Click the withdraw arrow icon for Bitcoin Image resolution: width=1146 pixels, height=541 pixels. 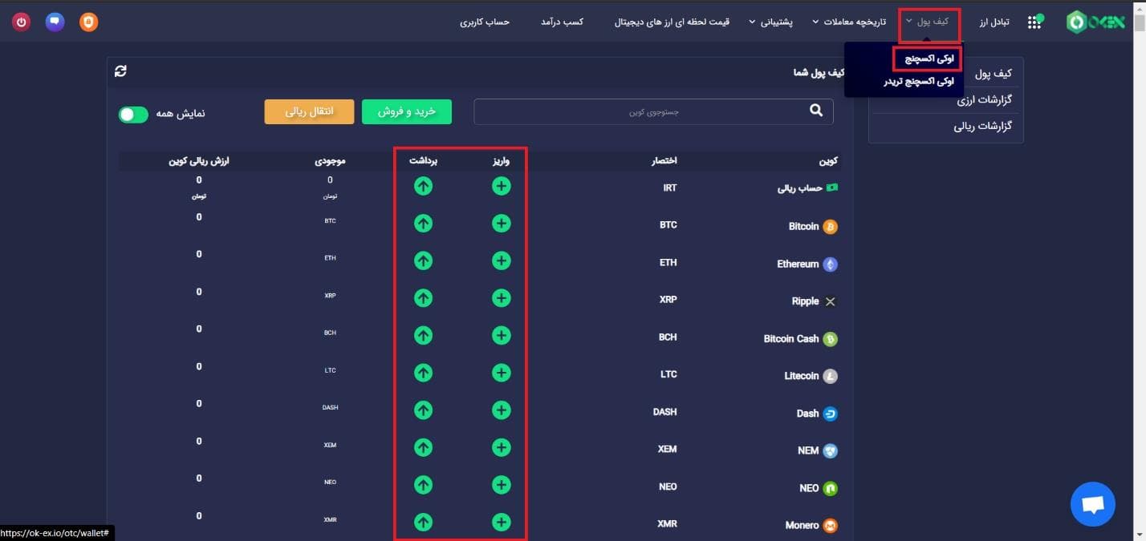point(423,224)
